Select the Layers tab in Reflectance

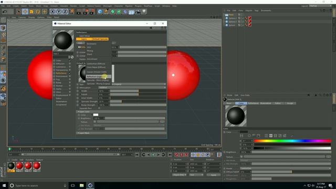coord(84,39)
